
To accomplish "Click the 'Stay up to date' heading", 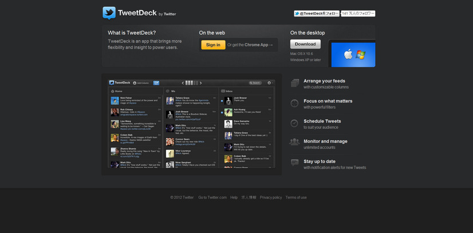I will pyautogui.click(x=320, y=161).
